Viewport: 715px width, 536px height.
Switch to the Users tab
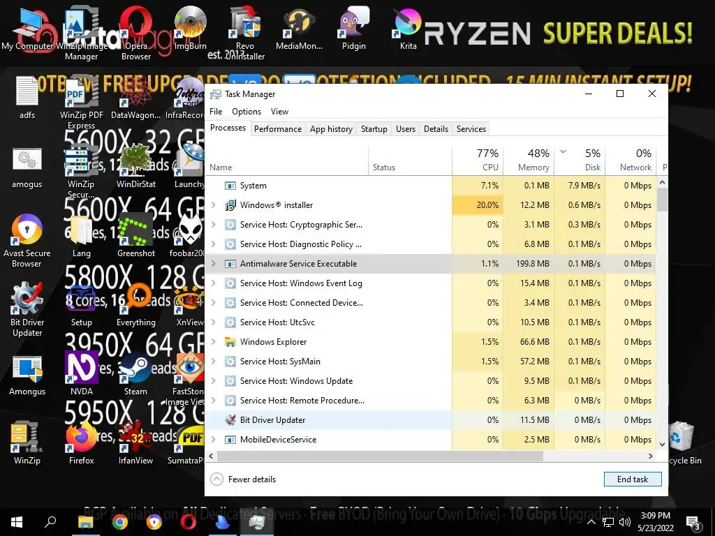tap(406, 129)
